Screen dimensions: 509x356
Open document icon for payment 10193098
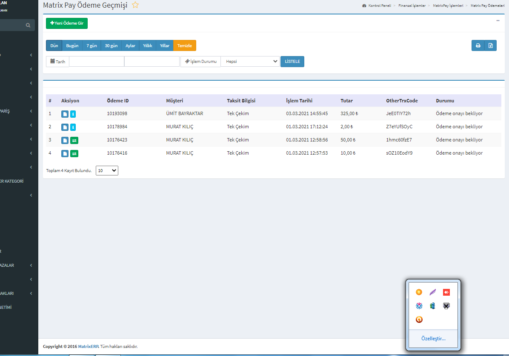[x=65, y=114]
